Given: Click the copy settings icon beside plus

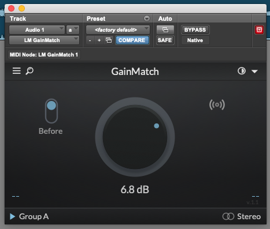Looking at the screenshot, I should [x=109, y=40].
